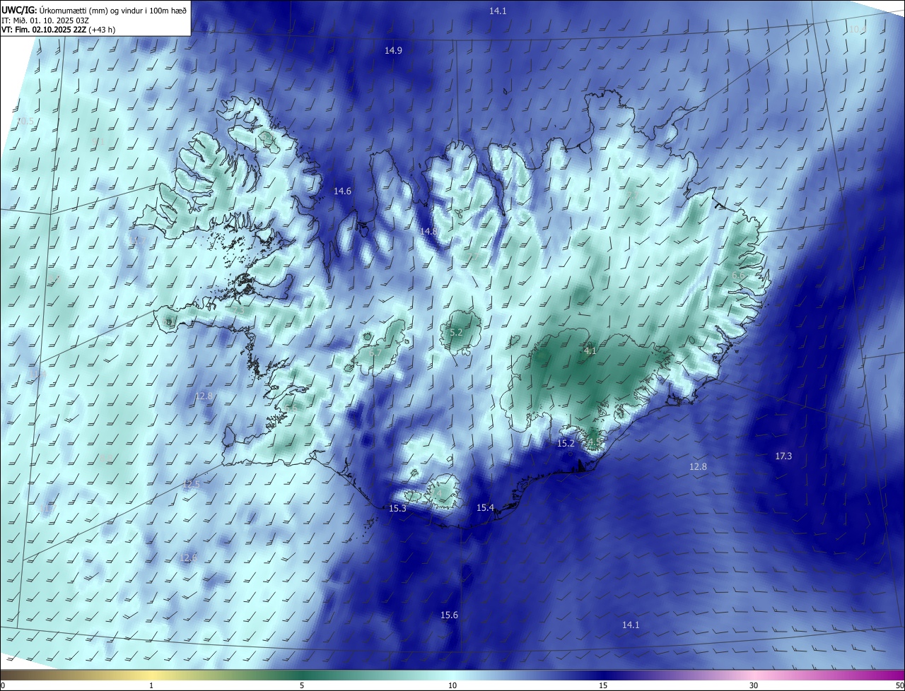The height and width of the screenshot is (691, 905).
Task: Click the 30 tick on the color scale
Action: click(754, 685)
